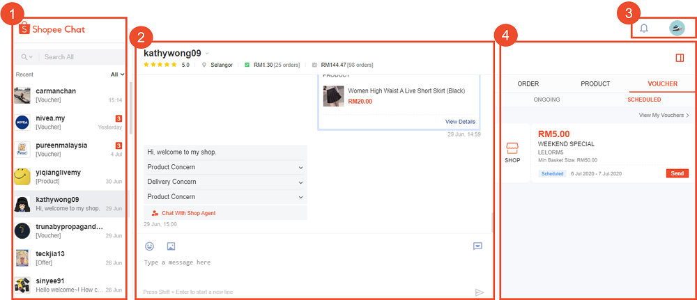Open the View My Vouchers link
Screen dimensions: 697x300
tap(664, 115)
